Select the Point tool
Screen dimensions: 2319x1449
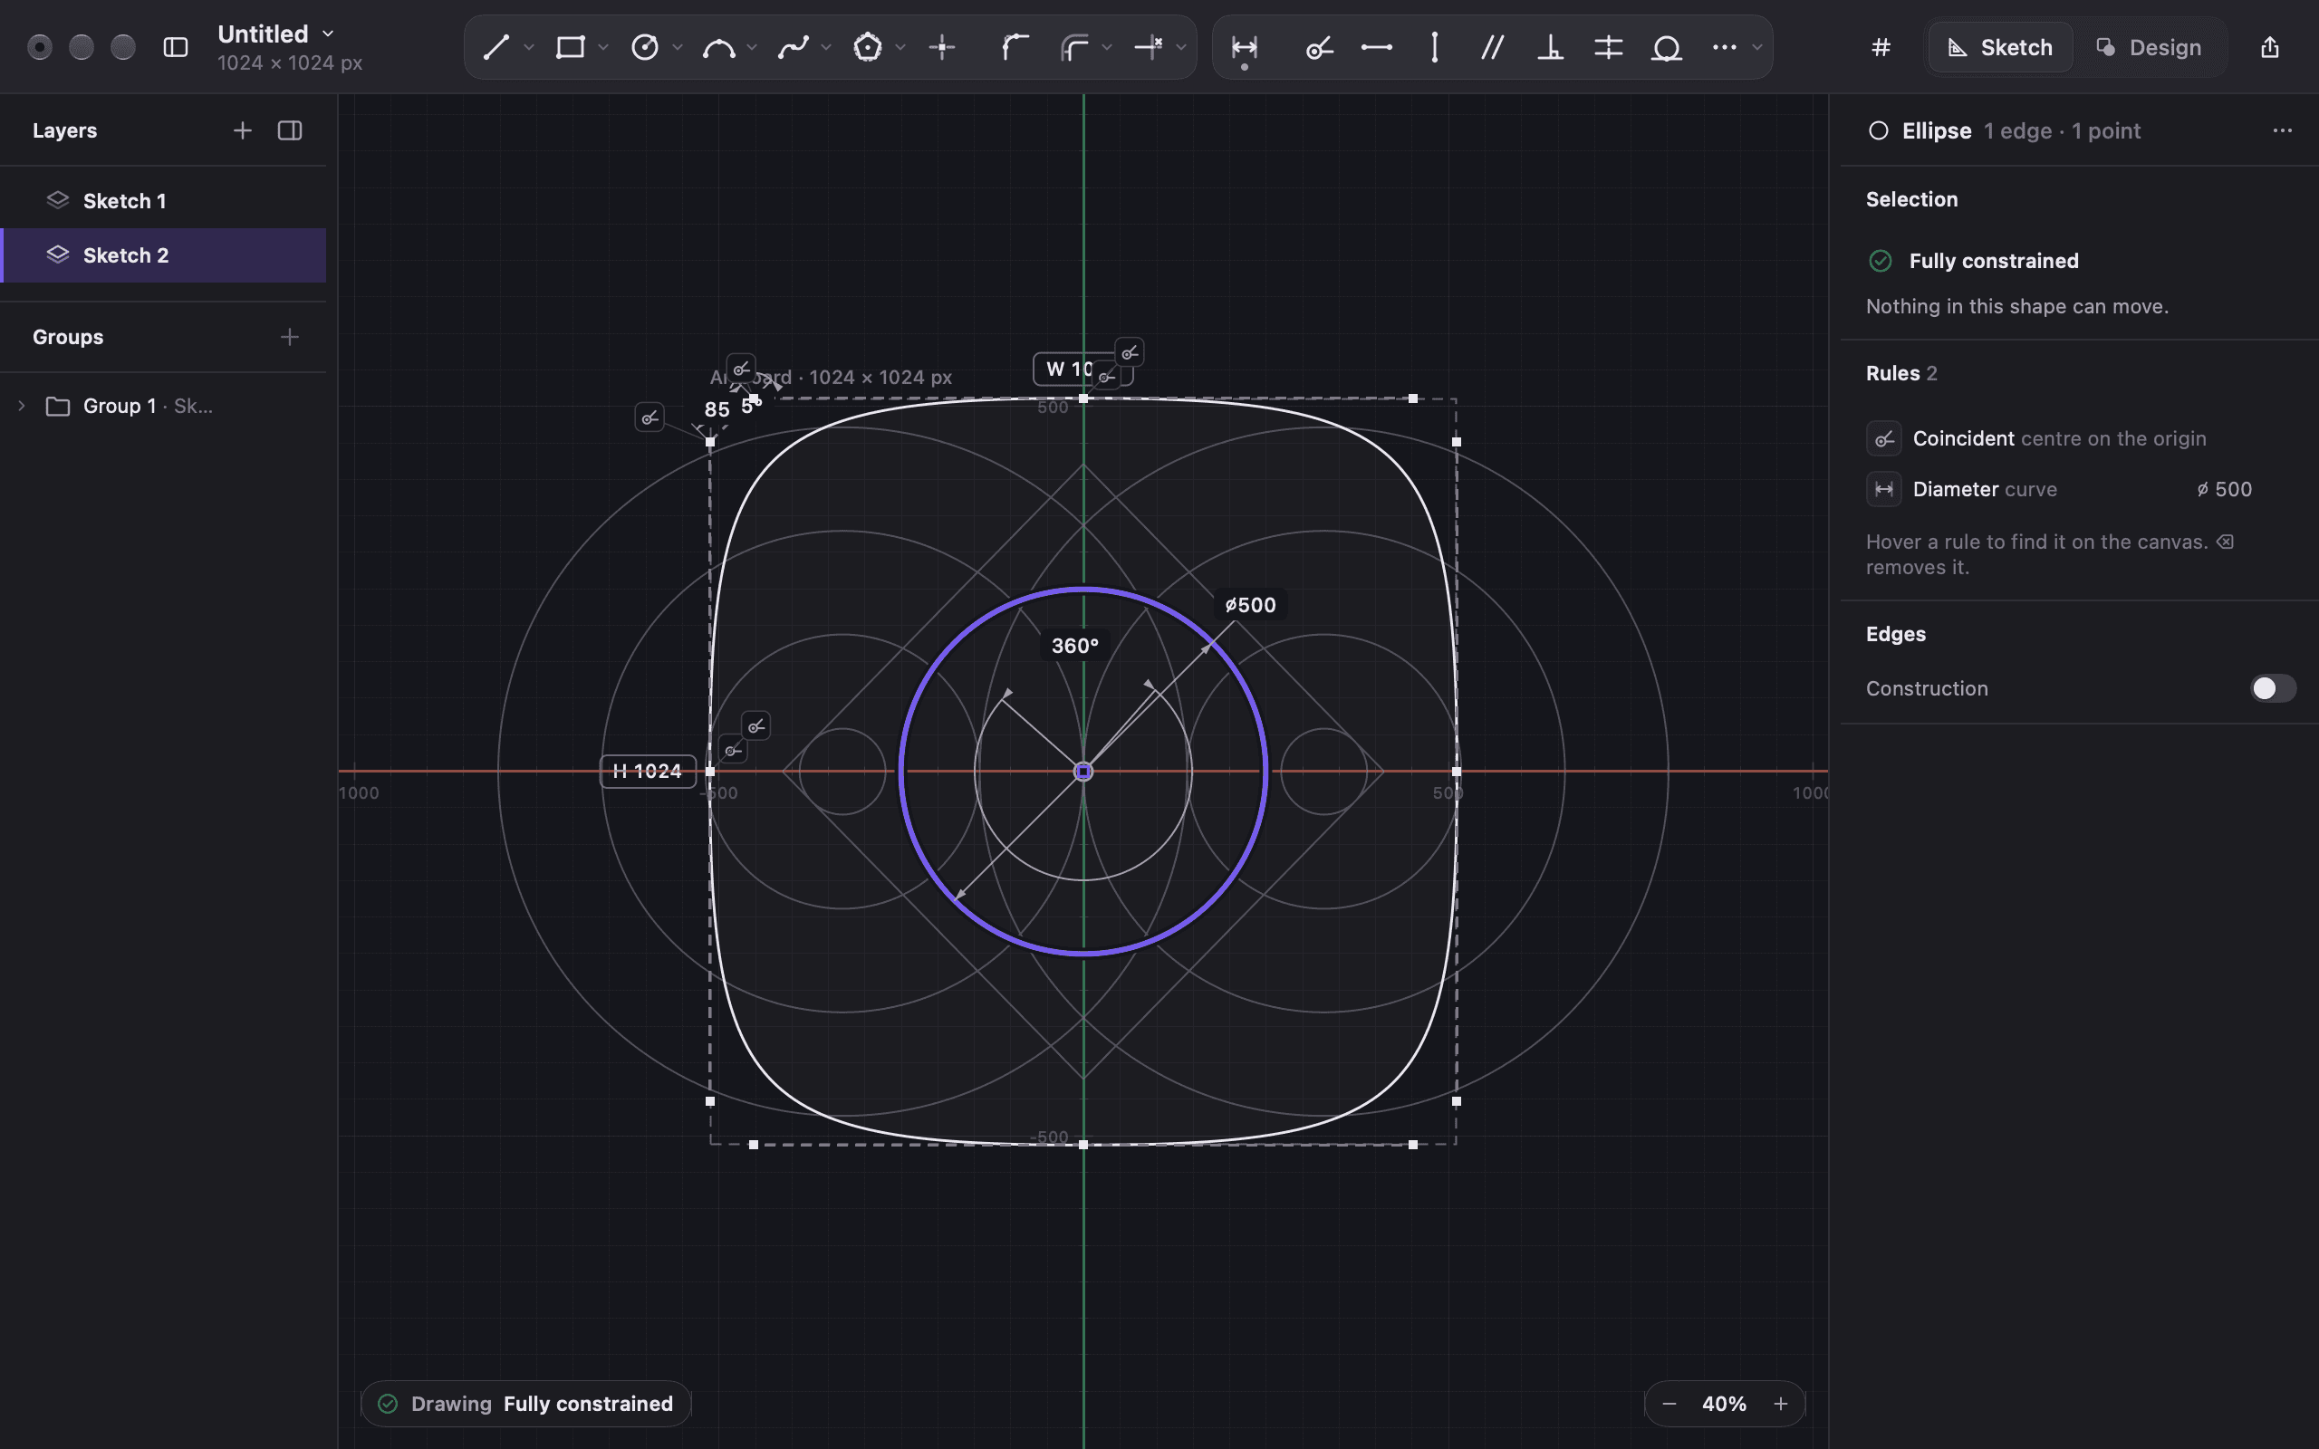pos(942,47)
